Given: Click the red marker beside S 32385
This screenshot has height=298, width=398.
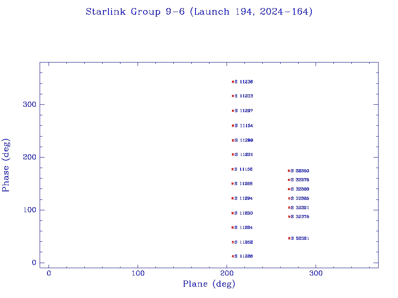Looking at the screenshot, I should 289,198.
